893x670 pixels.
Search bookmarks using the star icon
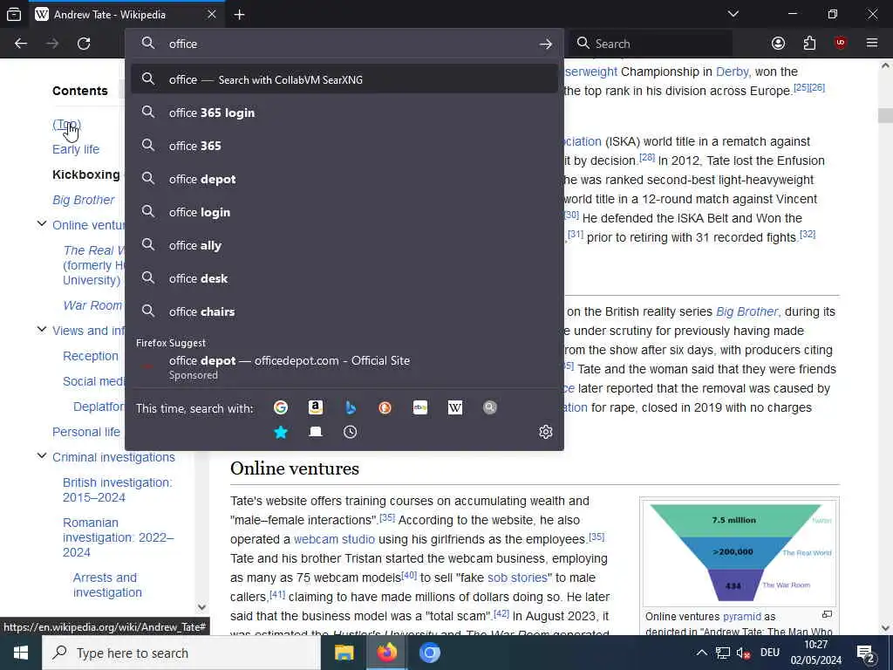tap(280, 433)
